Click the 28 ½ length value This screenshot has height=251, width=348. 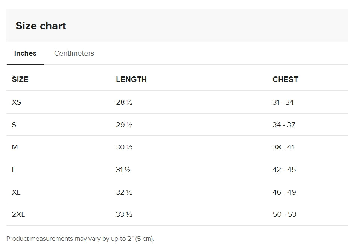click(x=124, y=102)
